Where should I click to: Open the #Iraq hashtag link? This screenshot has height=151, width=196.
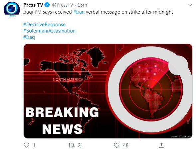29,37
